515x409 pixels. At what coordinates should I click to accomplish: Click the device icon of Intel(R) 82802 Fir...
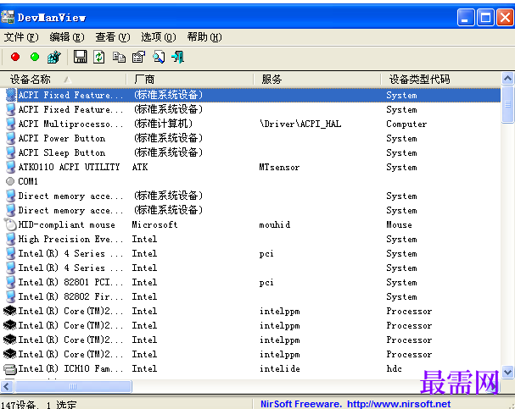(x=10, y=296)
